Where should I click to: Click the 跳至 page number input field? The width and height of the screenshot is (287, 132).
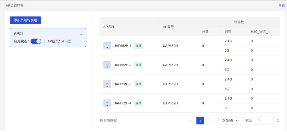click(264, 121)
